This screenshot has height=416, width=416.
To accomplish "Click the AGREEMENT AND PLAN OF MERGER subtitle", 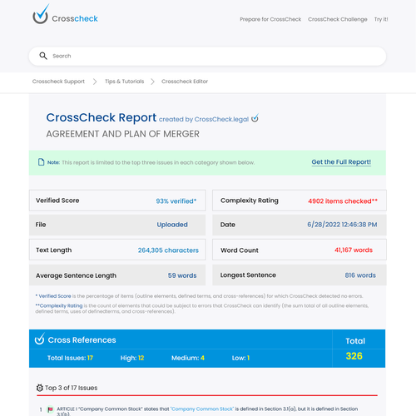I will tap(123, 134).
